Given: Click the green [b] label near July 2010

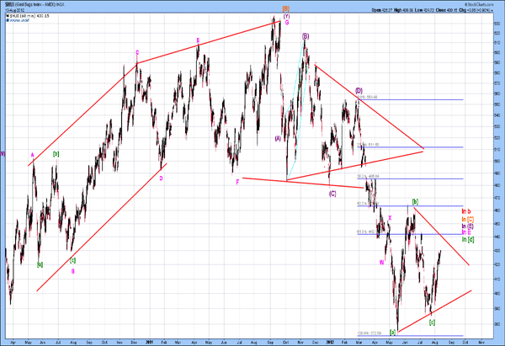Looking at the screenshot, I should pyautogui.click(x=56, y=154).
